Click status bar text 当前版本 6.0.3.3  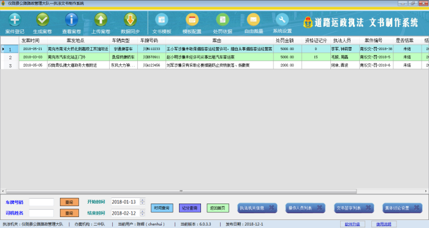pyautogui.click(x=196, y=224)
